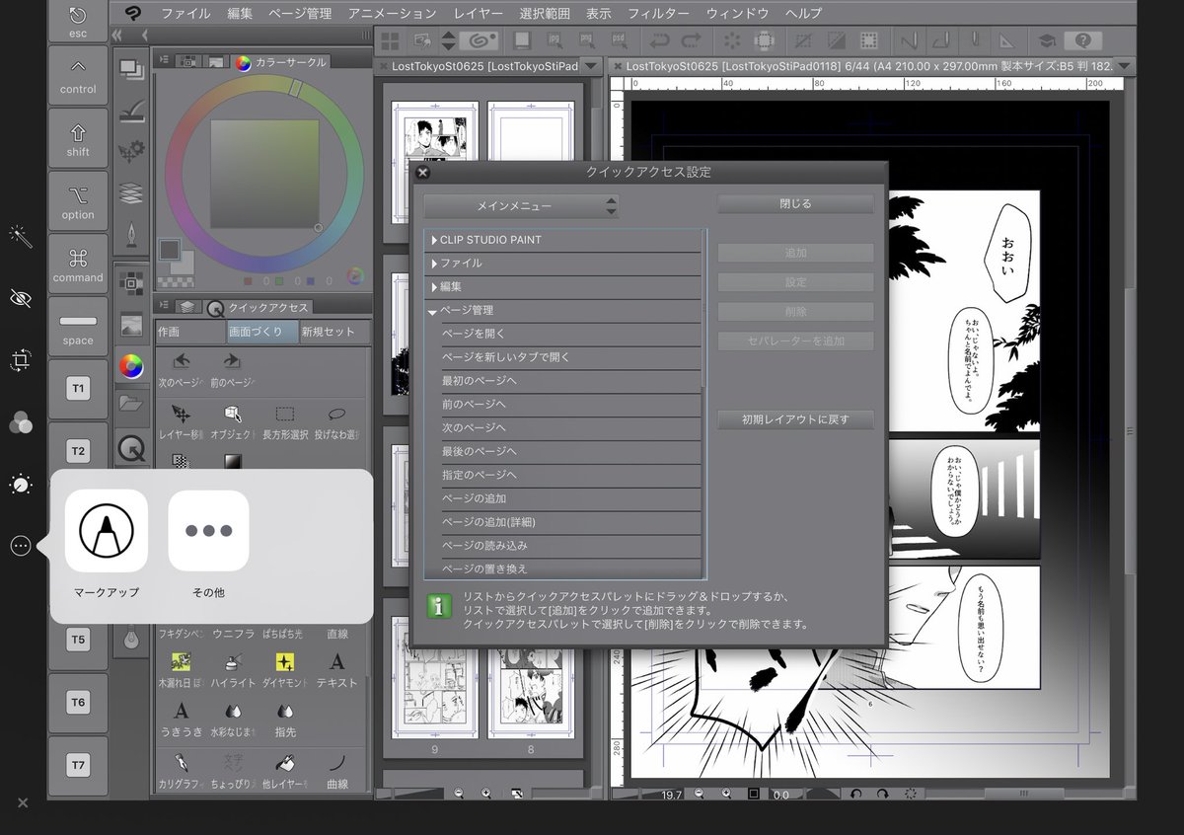
Task: Click the Markup (マークアップ) pen icon
Action: (107, 531)
